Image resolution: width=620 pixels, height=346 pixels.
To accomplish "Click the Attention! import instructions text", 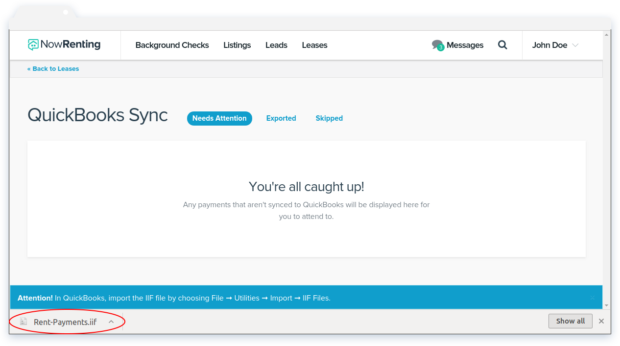I will pyautogui.click(x=174, y=298).
